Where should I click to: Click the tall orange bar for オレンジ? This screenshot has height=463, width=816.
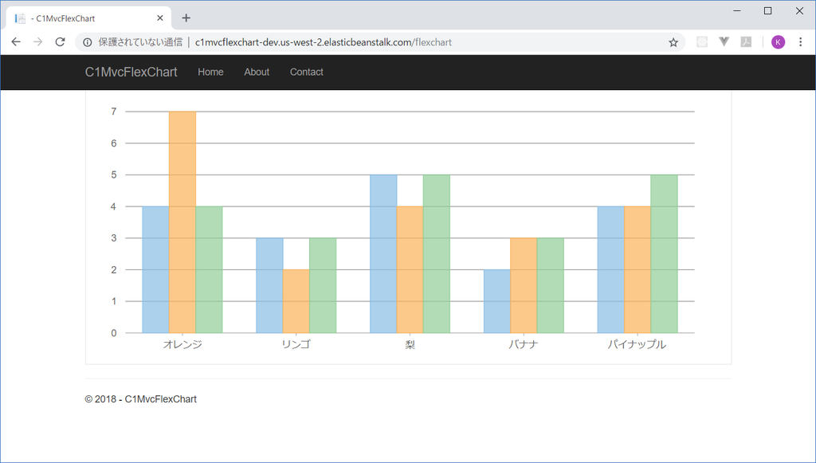pyautogui.click(x=182, y=222)
